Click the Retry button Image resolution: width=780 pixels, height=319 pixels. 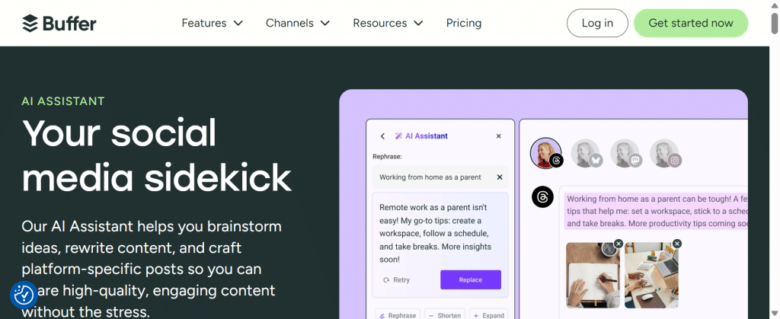(x=396, y=279)
